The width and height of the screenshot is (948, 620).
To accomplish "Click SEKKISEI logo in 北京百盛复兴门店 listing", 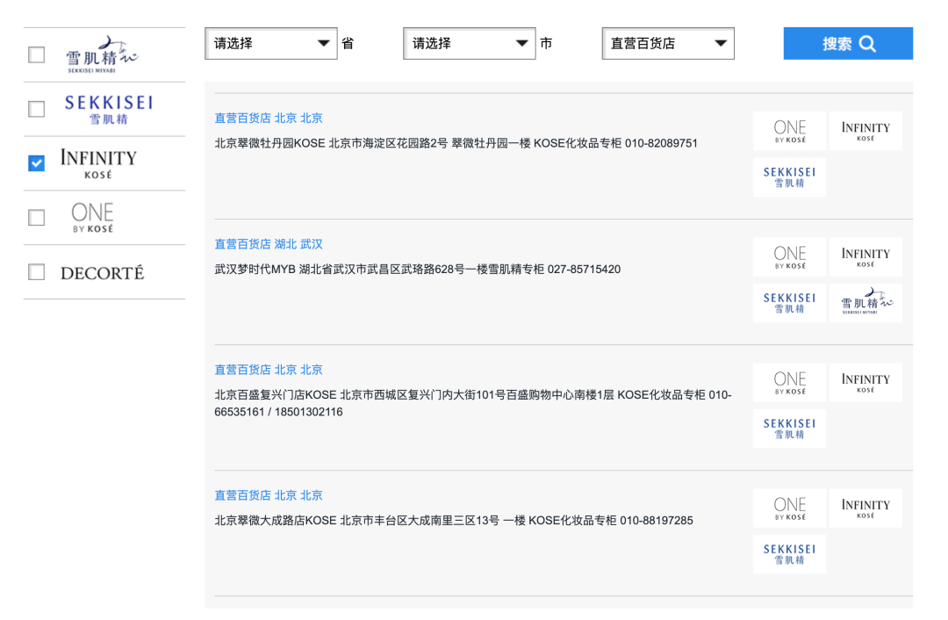I will (789, 429).
